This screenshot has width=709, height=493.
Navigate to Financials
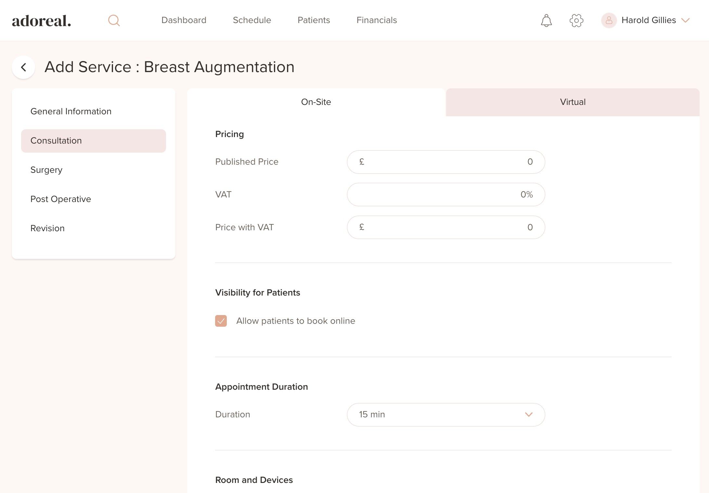pyautogui.click(x=377, y=20)
